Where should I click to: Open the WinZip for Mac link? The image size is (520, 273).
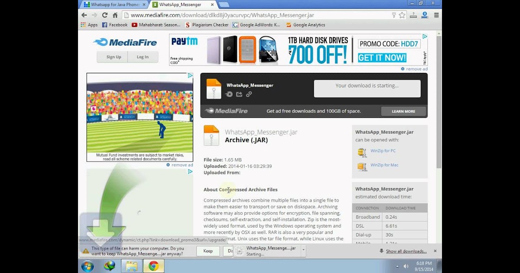tap(384, 165)
